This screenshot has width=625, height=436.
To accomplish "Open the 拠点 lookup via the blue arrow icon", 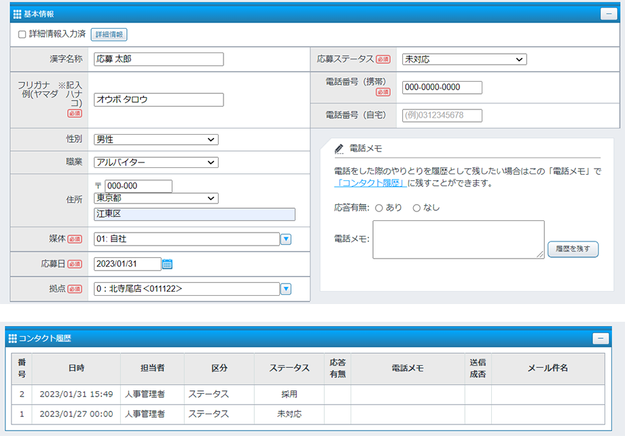I will tap(285, 288).
